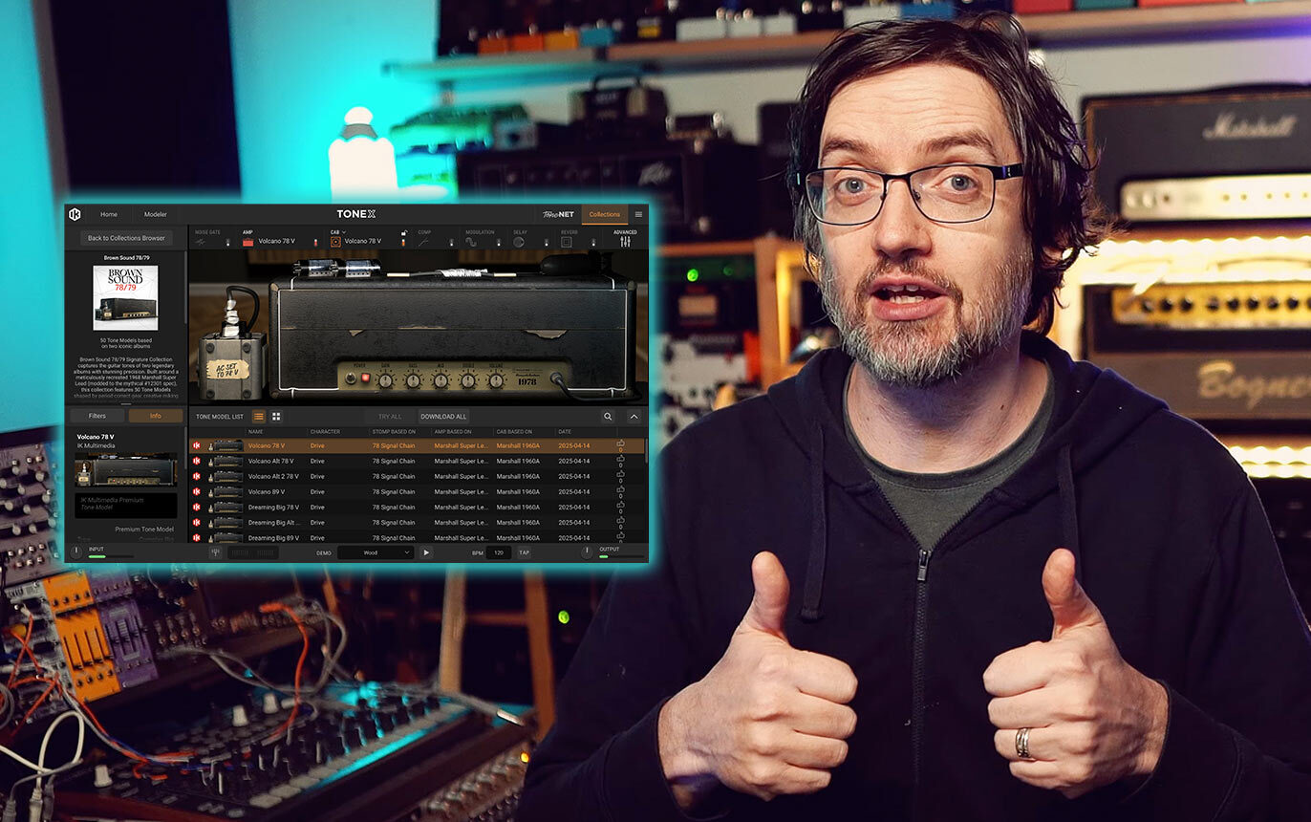Open the Demo loop dropdown showing Wood
1311x822 pixels.
(x=375, y=552)
